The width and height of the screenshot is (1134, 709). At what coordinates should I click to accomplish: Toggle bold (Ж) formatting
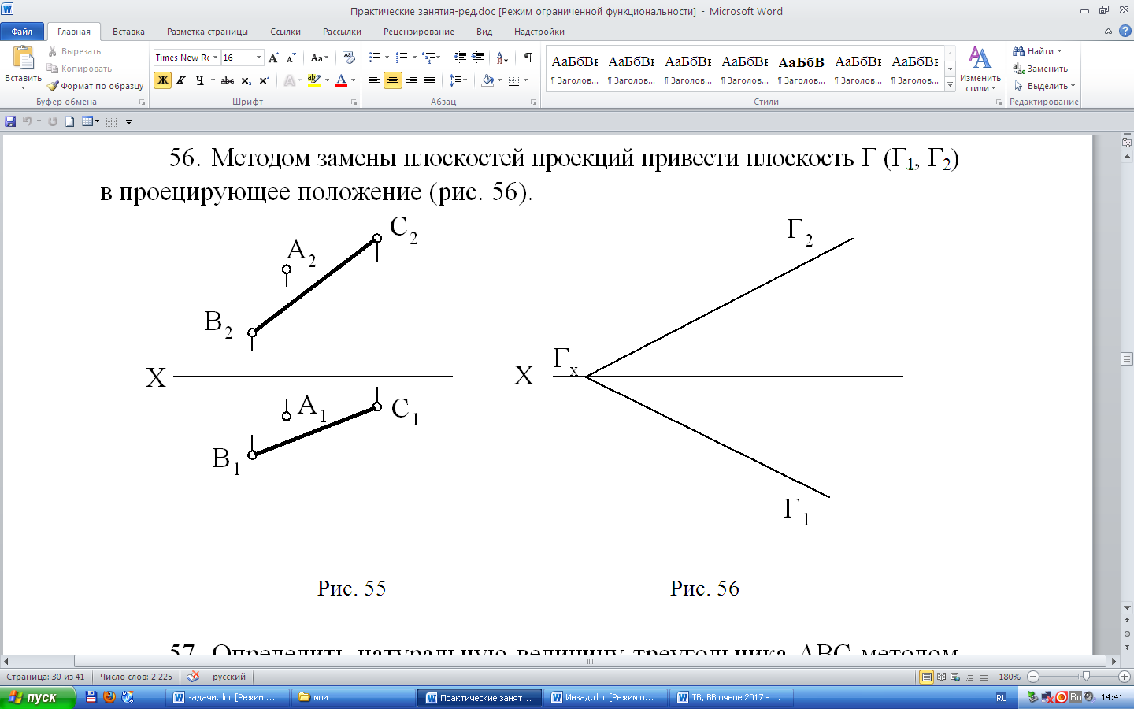click(163, 80)
